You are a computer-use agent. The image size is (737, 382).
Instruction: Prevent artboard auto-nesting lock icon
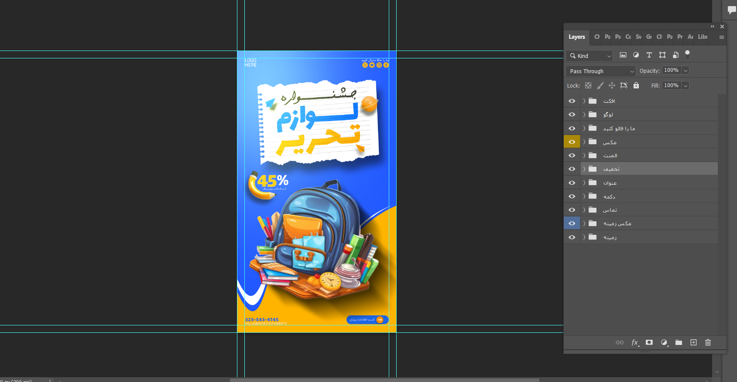624,85
